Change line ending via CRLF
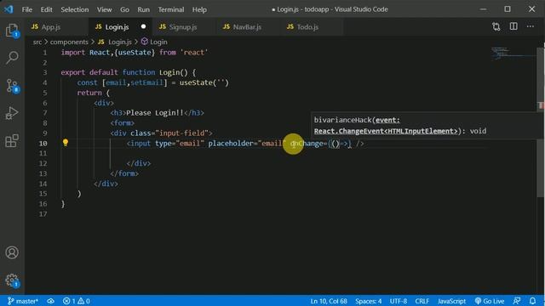545x306 pixels. [x=422, y=301]
